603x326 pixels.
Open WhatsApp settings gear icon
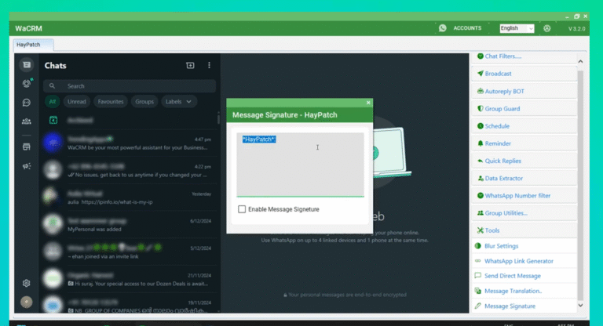[x=27, y=283]
